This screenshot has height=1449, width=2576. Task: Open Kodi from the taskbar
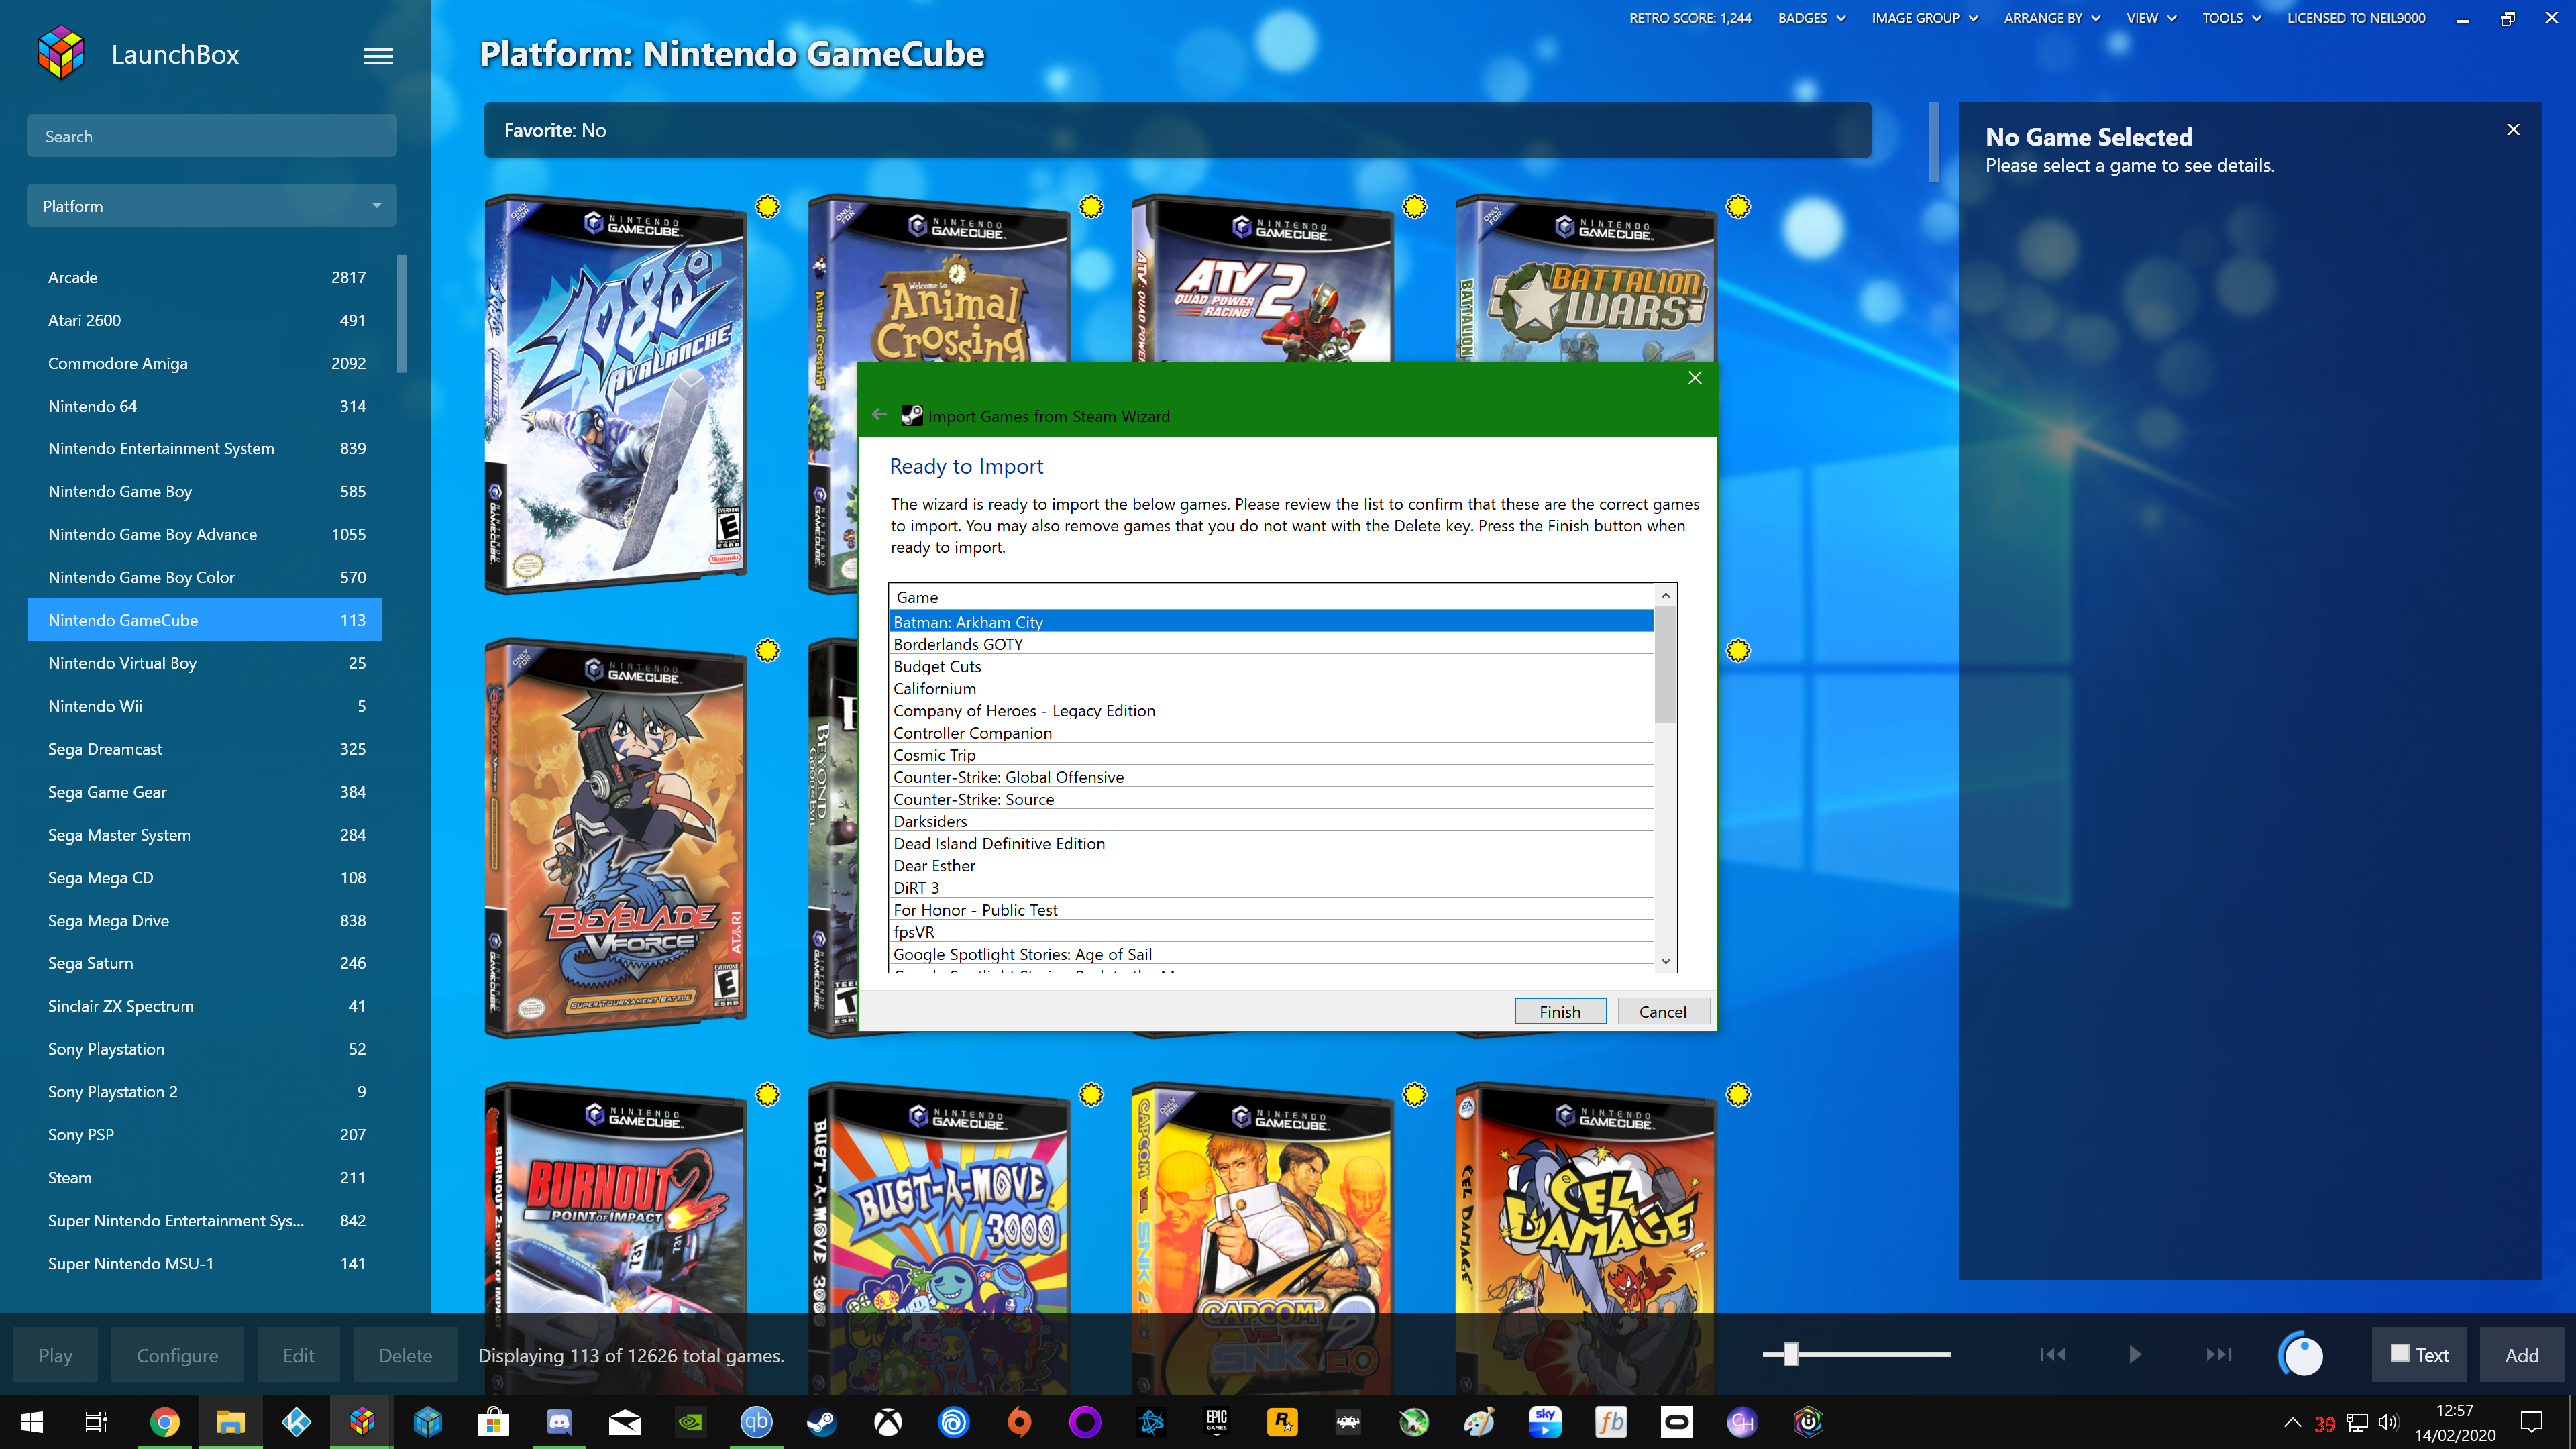[x=297, y=1422]
